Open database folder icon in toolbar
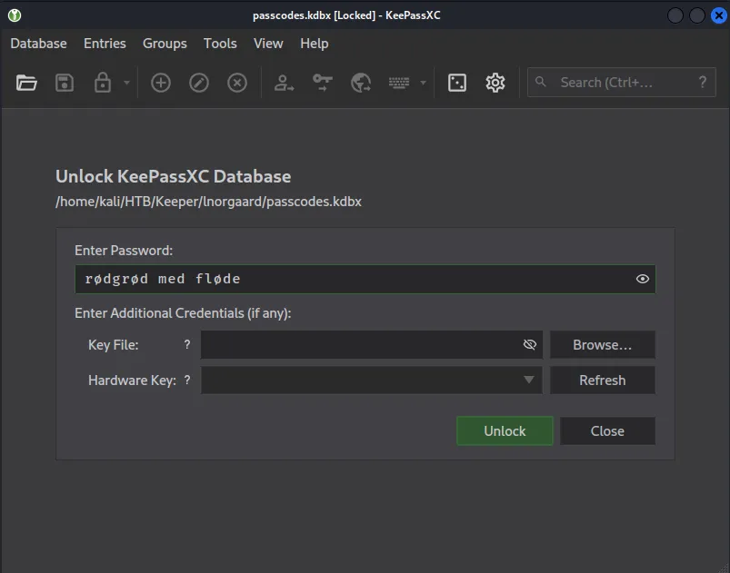Image resolution: width=730 pixels, height=573 pixels. [26, 83]
